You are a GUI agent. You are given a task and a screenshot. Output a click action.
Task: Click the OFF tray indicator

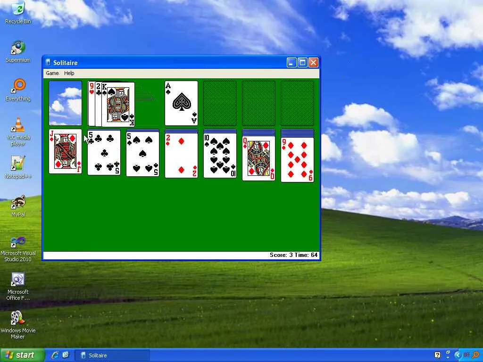point(466,355)
